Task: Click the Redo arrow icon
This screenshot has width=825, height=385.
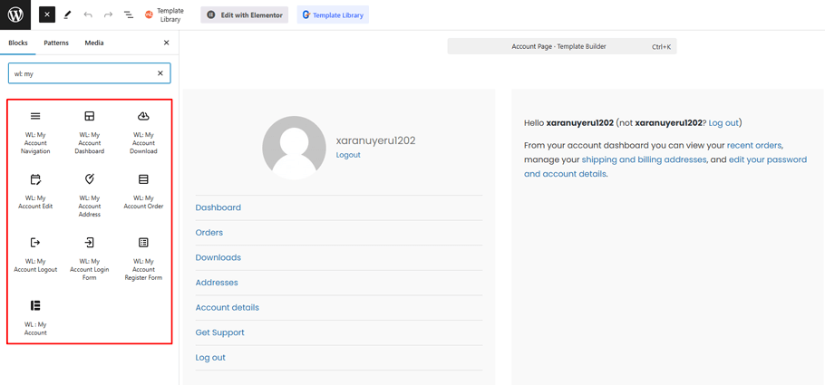Action: [x=109, y=14]
